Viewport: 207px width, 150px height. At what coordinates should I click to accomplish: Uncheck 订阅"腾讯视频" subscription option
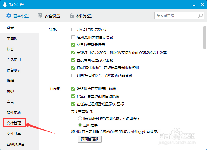tap(73, 68)
